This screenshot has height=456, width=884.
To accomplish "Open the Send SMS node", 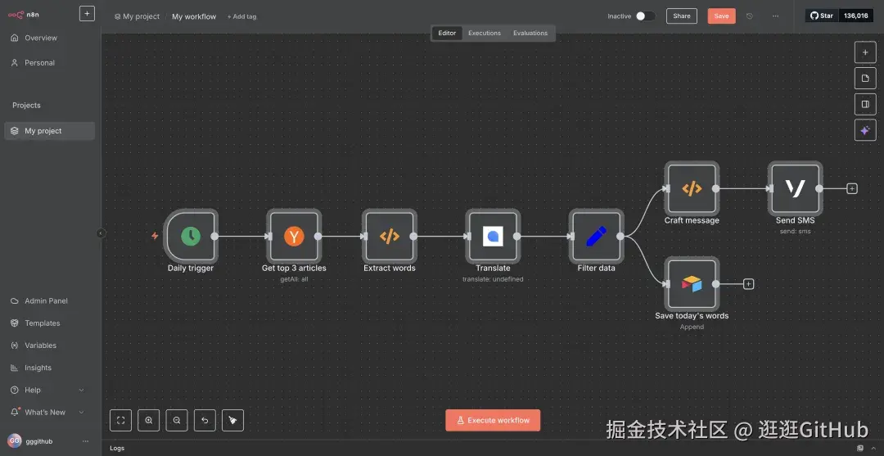I will 795,189.
